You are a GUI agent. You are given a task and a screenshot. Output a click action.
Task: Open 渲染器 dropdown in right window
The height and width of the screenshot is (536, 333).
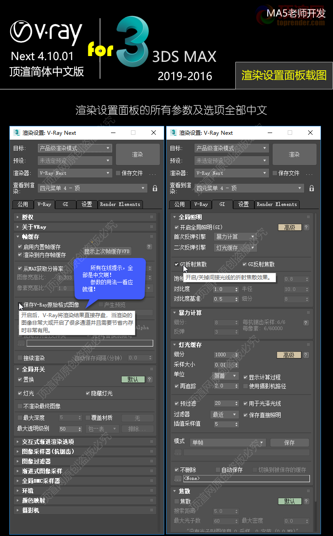pyautogui.click(x=231, y=173)
